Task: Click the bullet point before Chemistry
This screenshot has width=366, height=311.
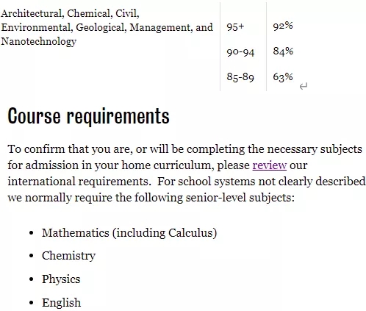Action: [31, 256]
